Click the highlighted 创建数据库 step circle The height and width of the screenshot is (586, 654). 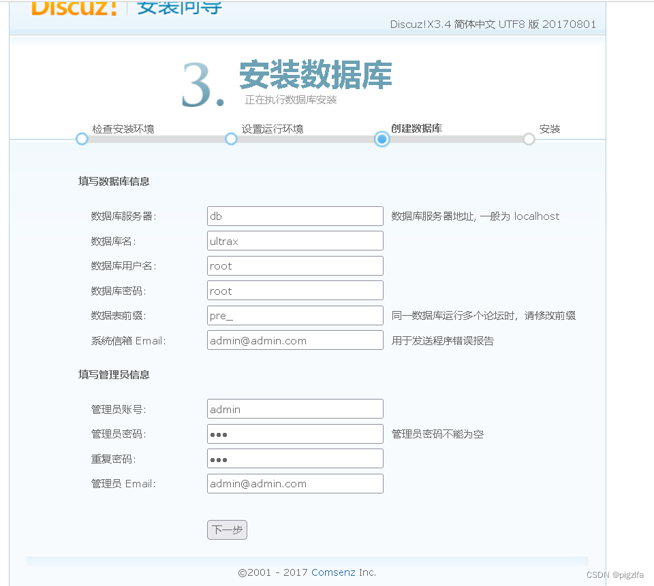coord(381,139)
